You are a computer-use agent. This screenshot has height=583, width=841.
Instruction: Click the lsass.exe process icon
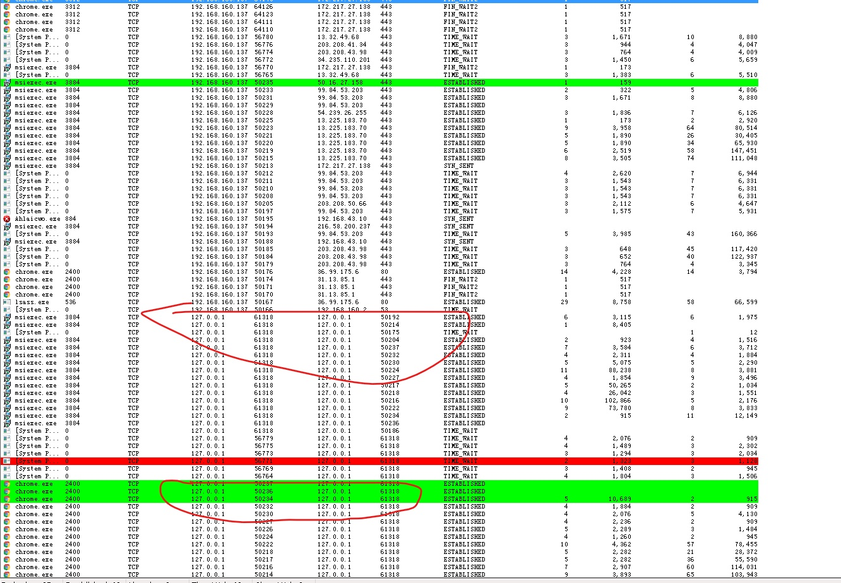(7, 302)
